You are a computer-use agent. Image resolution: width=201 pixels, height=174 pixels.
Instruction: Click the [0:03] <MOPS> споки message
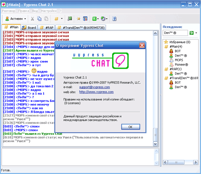21,130
